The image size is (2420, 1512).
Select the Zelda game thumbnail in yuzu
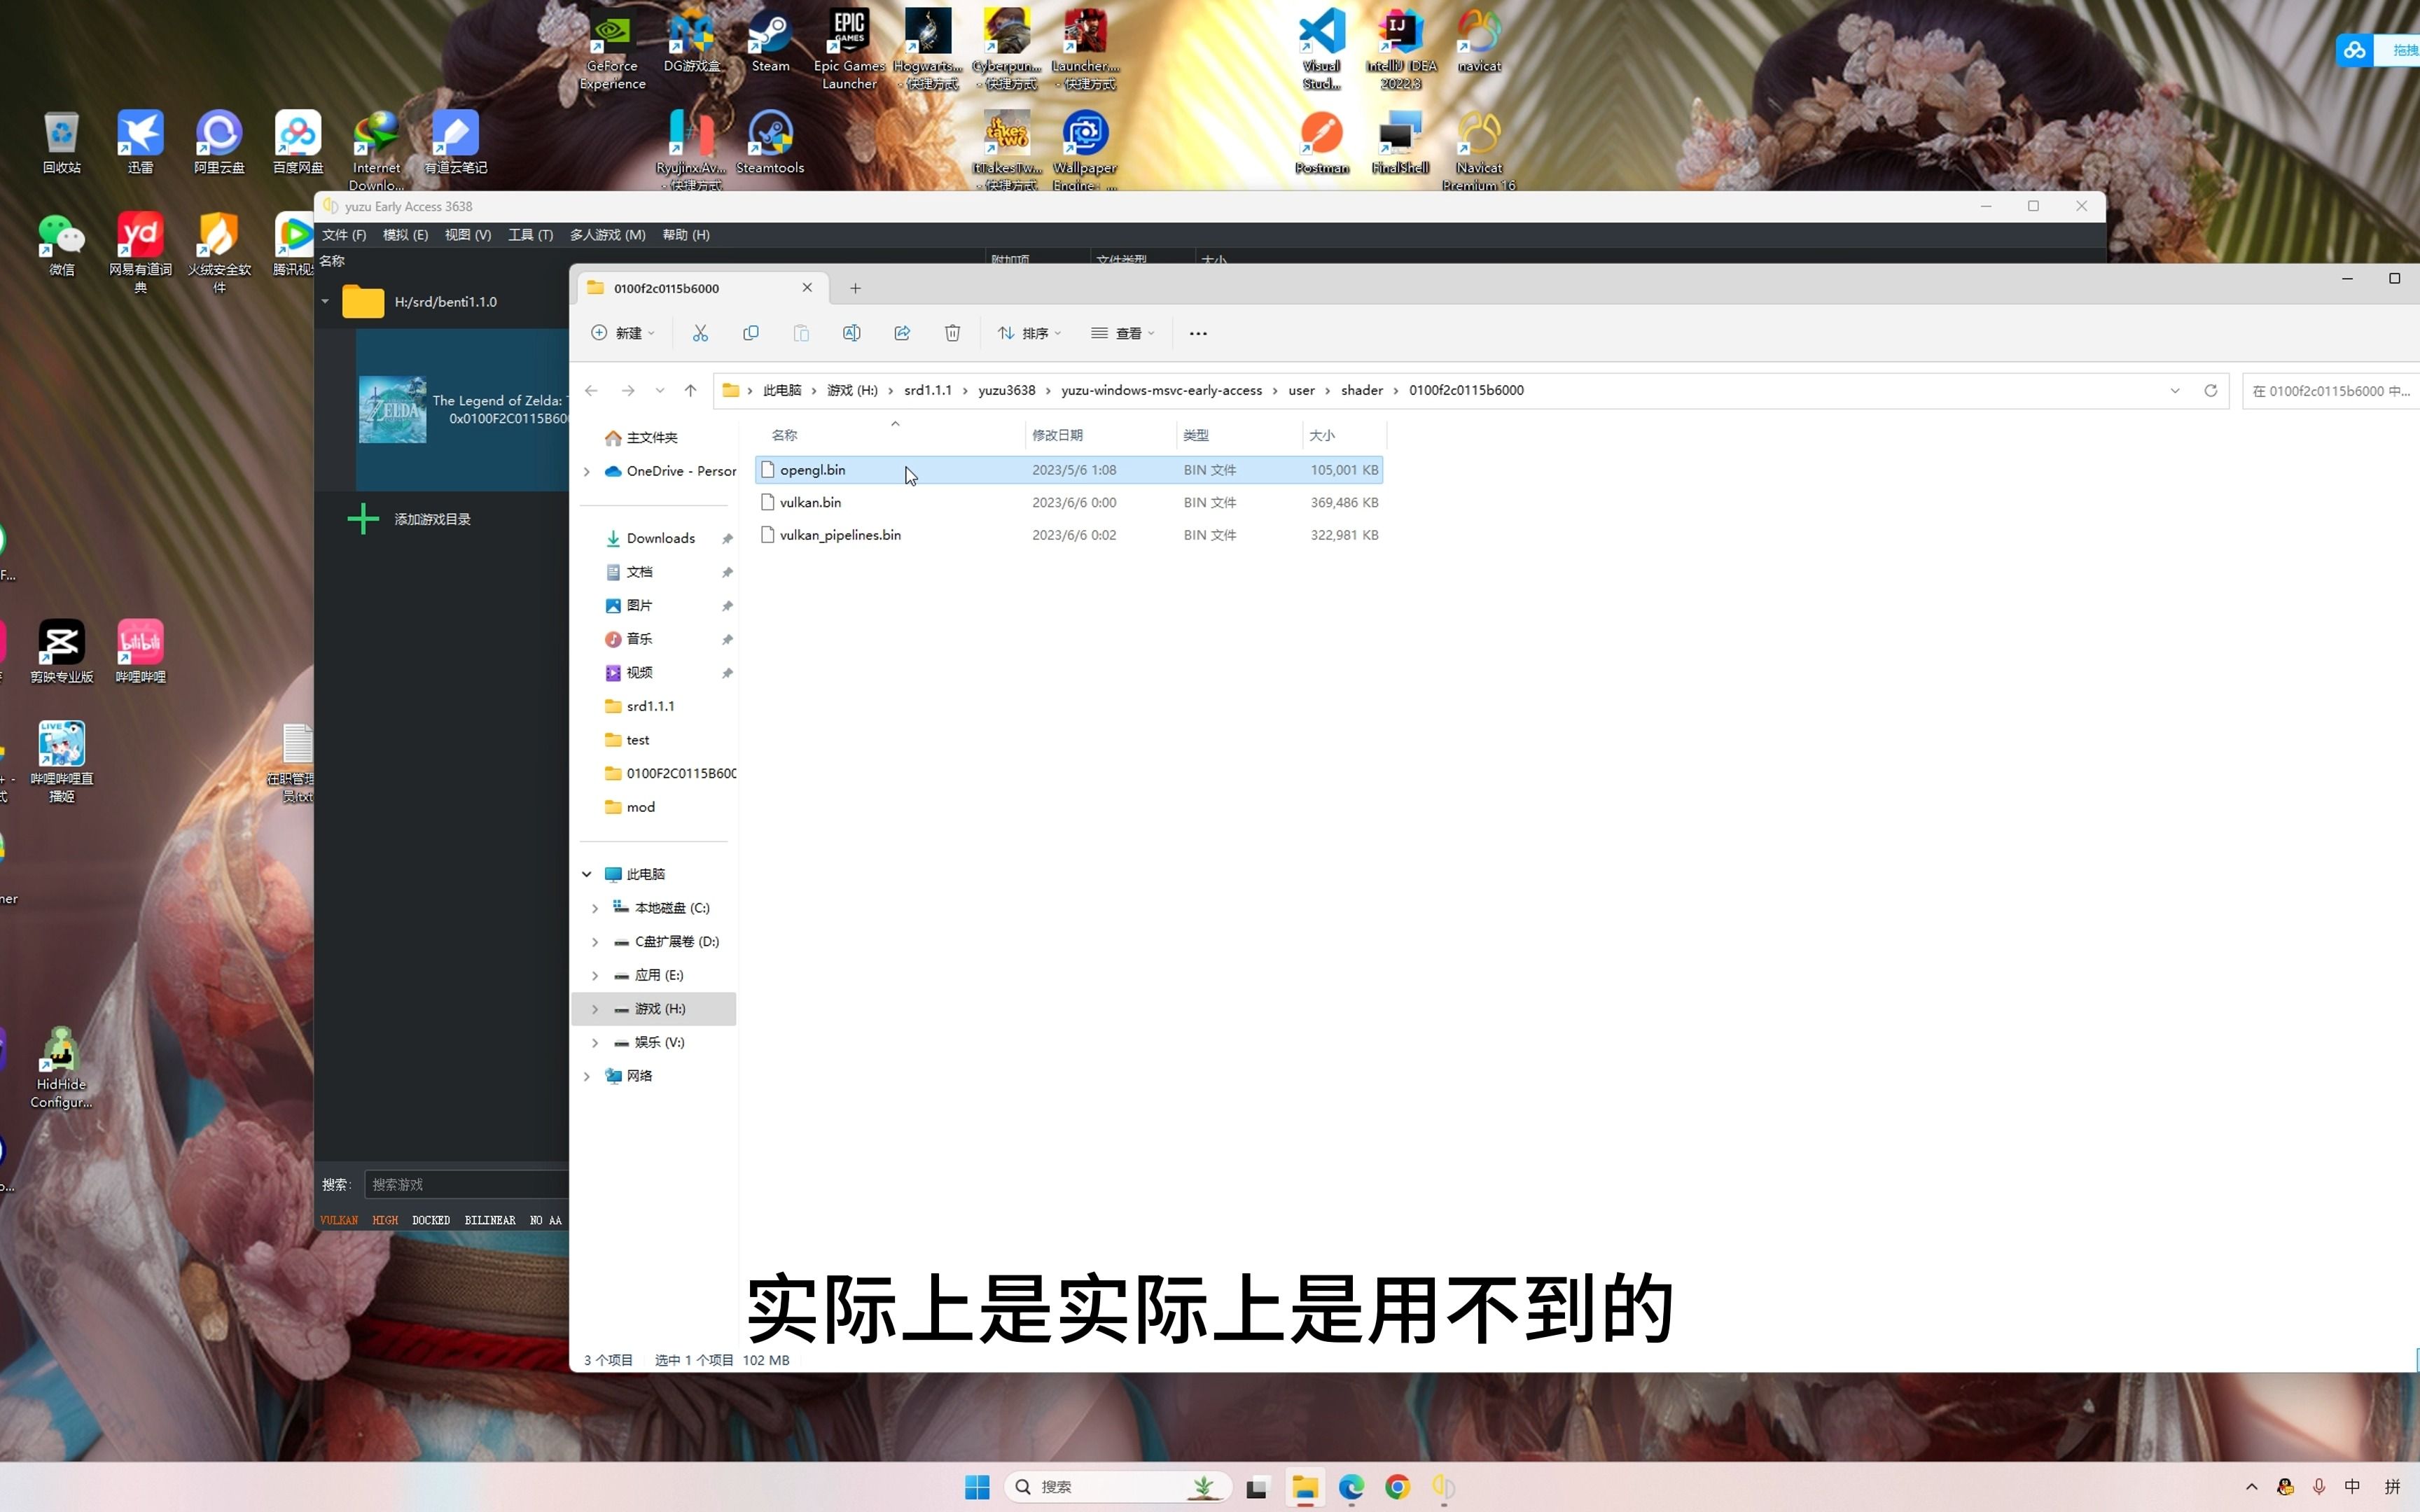tap(393, 409)
